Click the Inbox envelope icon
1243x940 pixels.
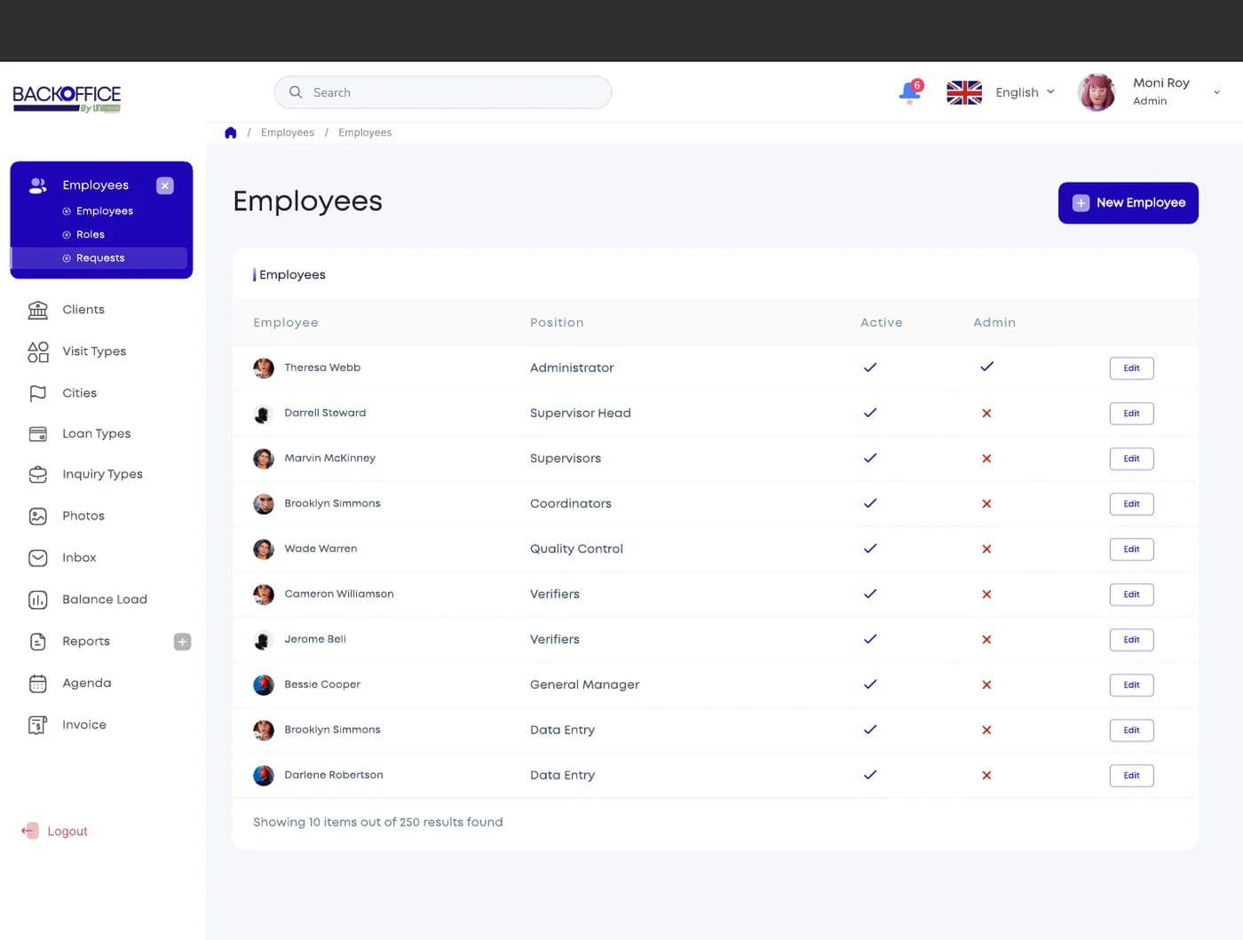coord(37,558)
